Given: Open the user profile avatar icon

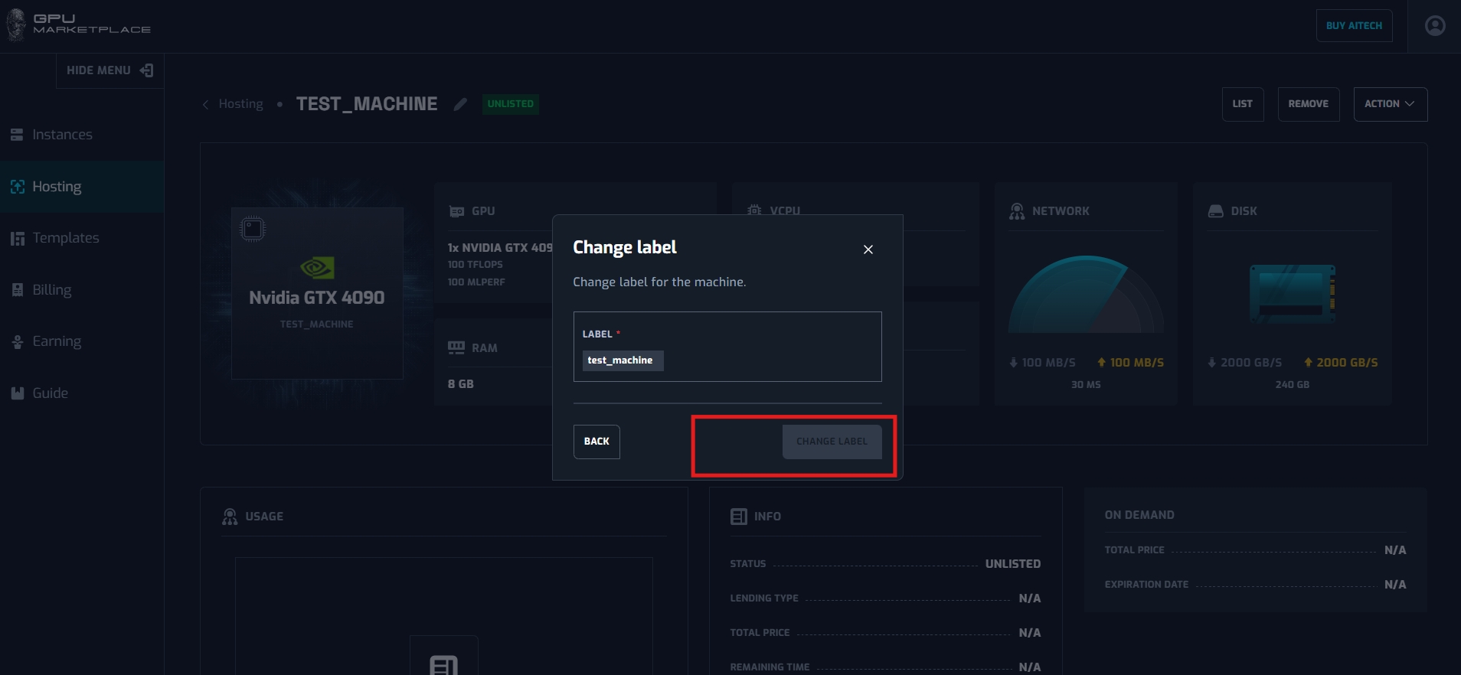Looking at the screenshot, I should (1435, 26).
